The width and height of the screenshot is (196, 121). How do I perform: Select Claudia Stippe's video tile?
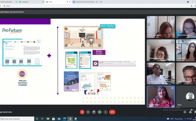point(161,97)
